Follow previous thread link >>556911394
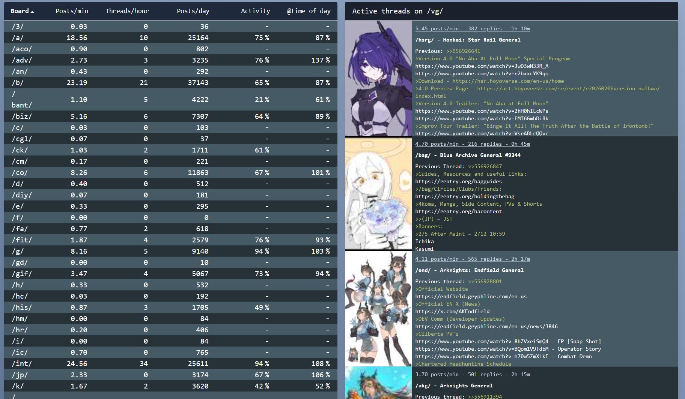Image resolution: width=685 pixels, height=399 pixels. point(485,396)
